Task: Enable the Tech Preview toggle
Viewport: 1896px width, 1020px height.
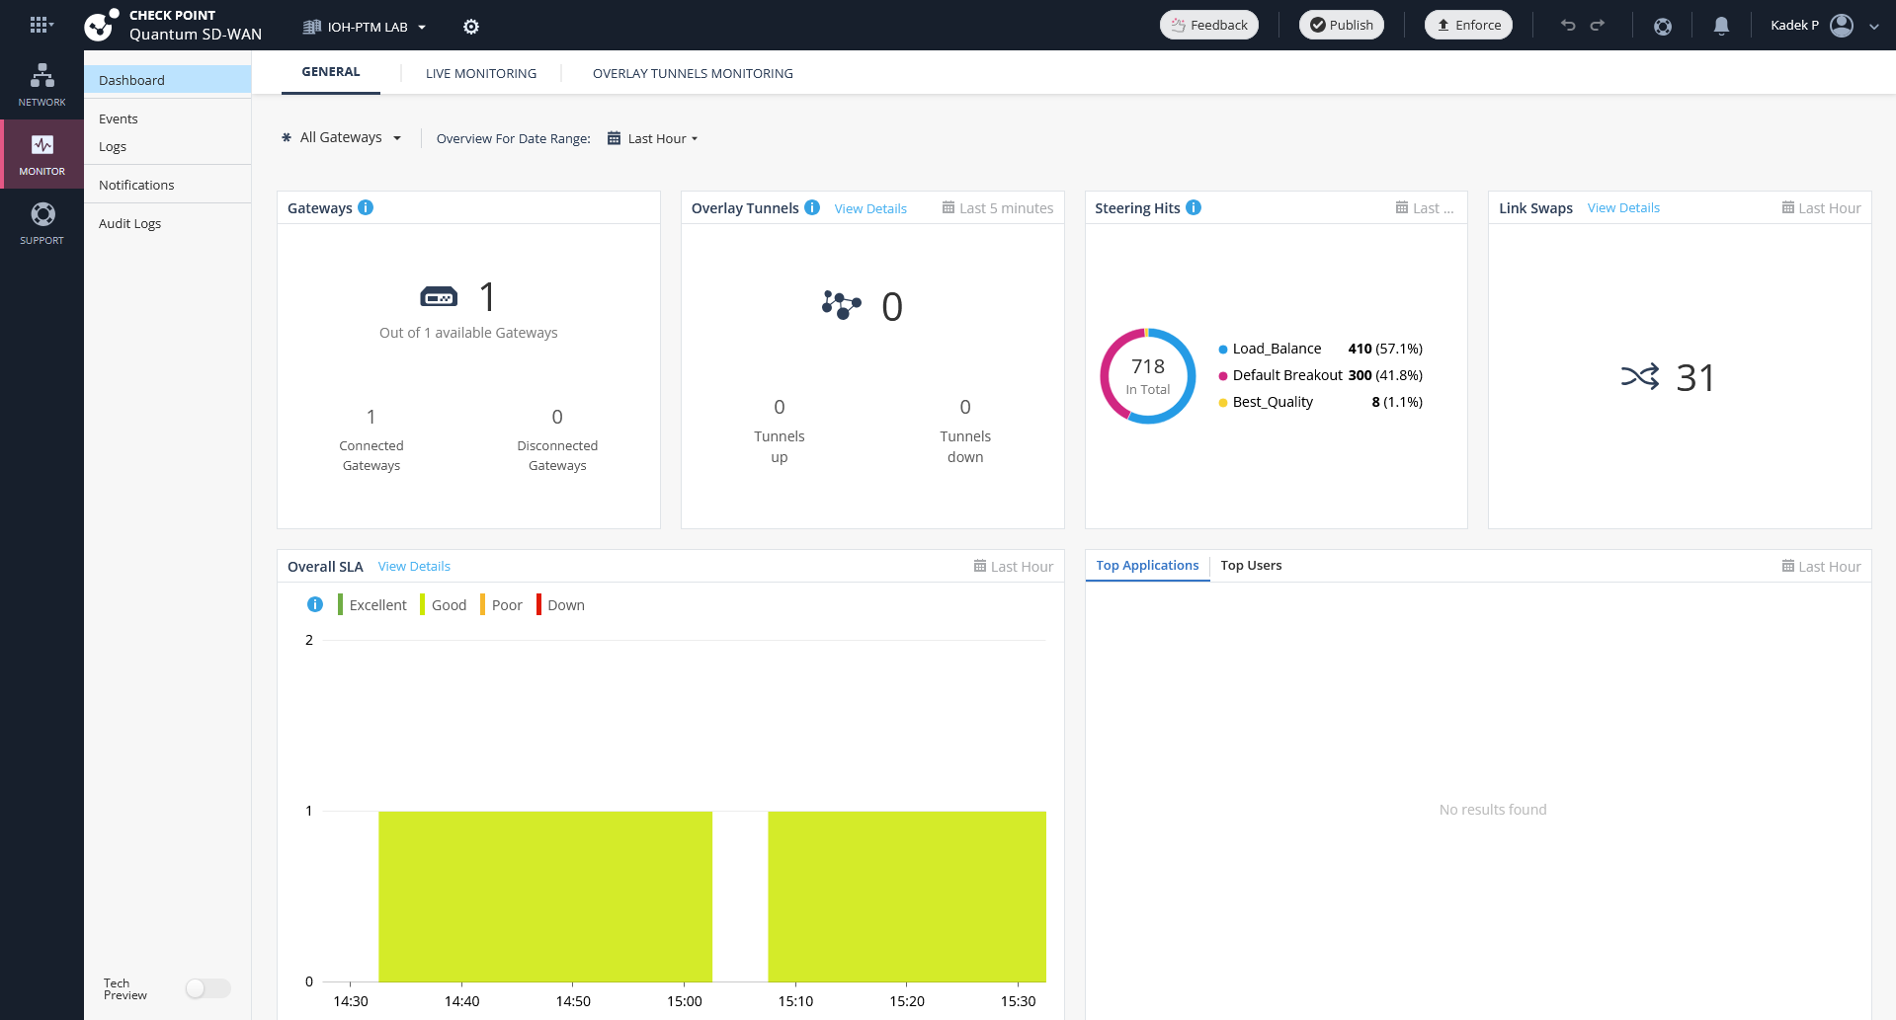Action: (207, 988)
